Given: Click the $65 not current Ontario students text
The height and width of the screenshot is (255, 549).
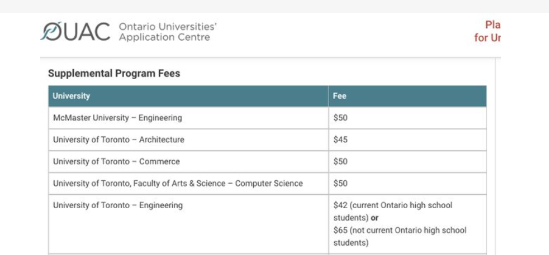Looking at the screenshot, I should 400,231.
